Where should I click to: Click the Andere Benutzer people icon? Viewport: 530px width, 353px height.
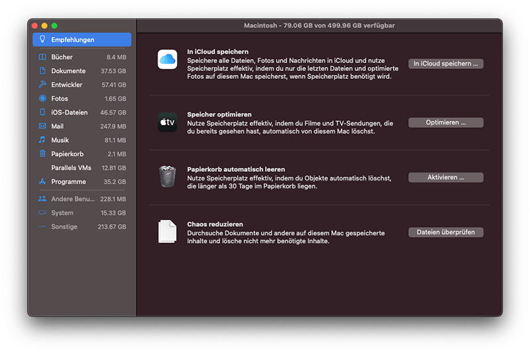point(42,198)
